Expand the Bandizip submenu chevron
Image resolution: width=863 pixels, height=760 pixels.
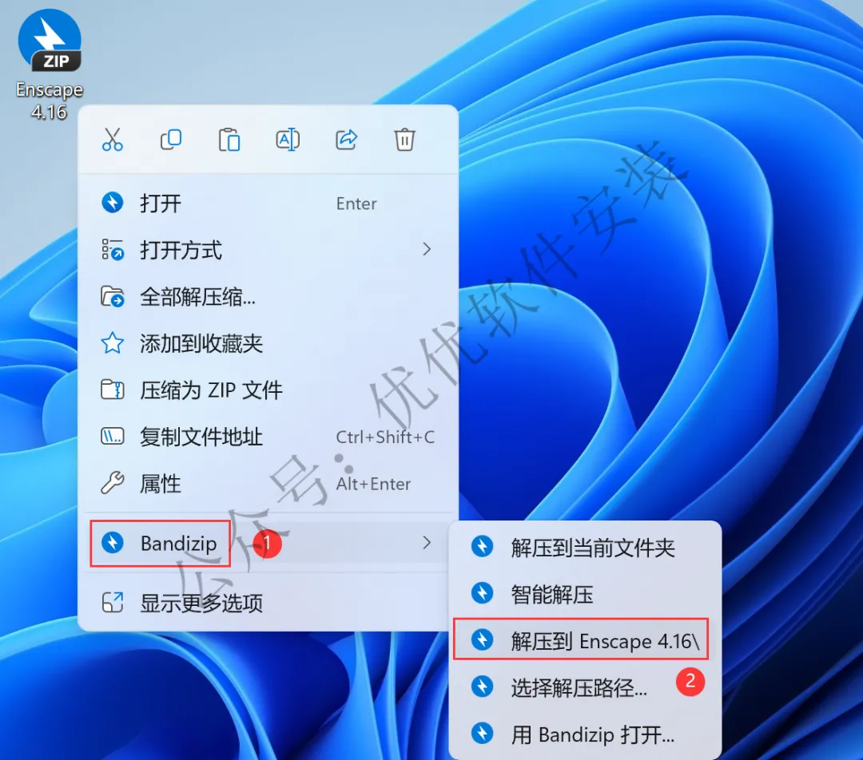click(x=427, y=543)
